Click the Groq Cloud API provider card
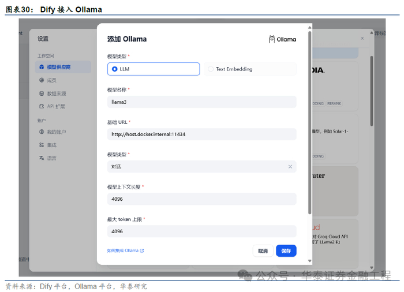The height and width of the screenshot is (292, 404). pos(335,242)
